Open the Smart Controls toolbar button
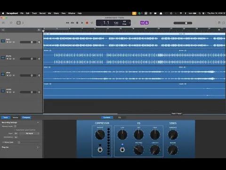The width and height of the screenshot is (226, 170). 18,23
